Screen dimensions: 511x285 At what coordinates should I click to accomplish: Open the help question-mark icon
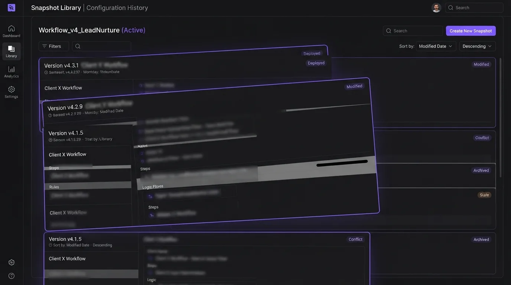pyautogui.click(x=12, y=276)
